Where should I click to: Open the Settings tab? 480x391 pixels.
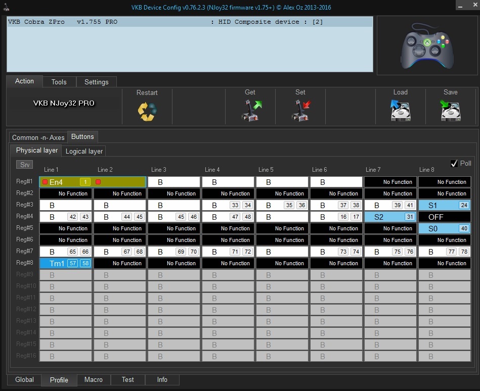pyautogui.click(x=97, y=82)
